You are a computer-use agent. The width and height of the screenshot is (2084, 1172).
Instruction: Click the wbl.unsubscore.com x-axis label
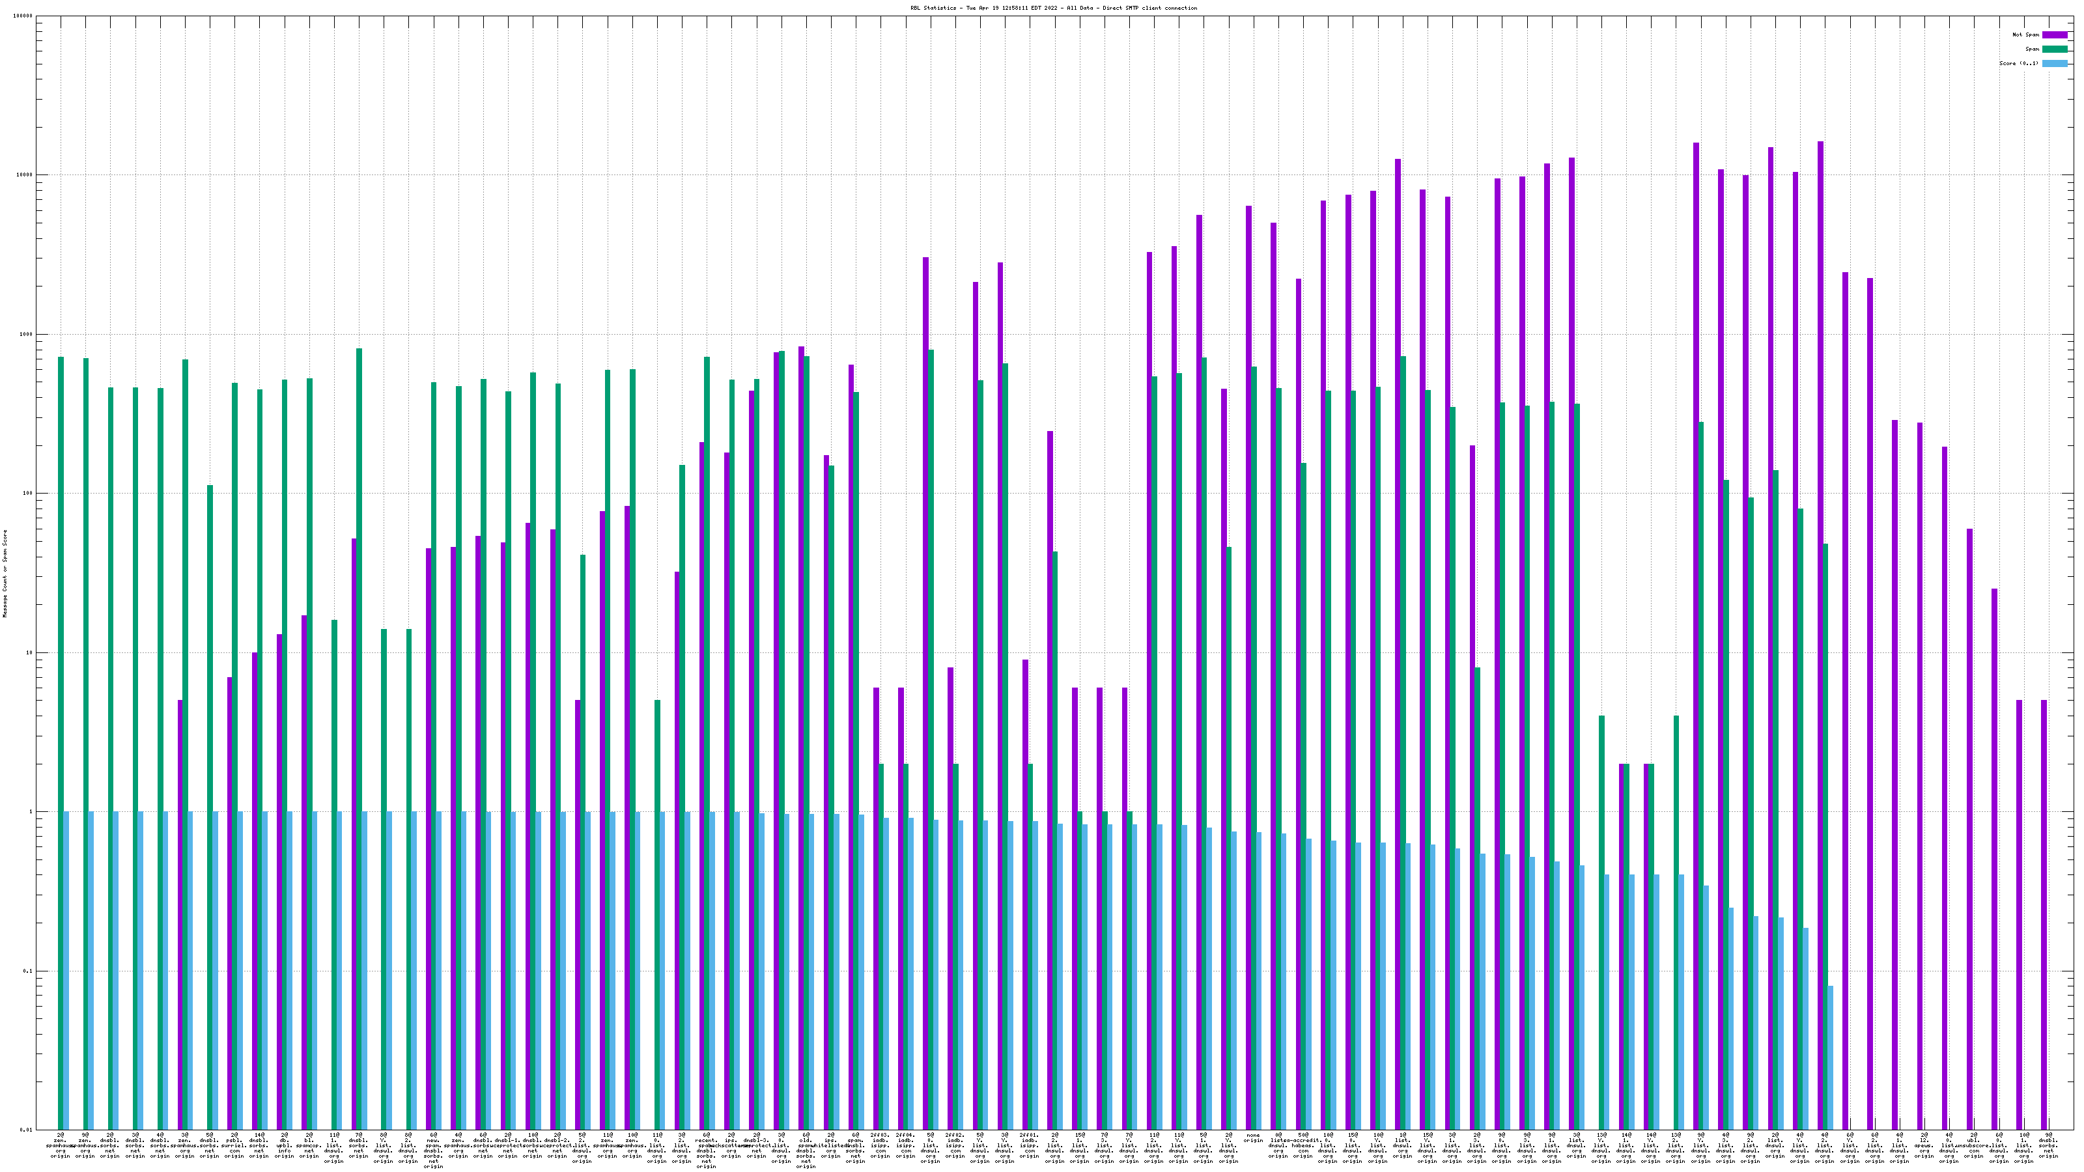[1974, 1145]
